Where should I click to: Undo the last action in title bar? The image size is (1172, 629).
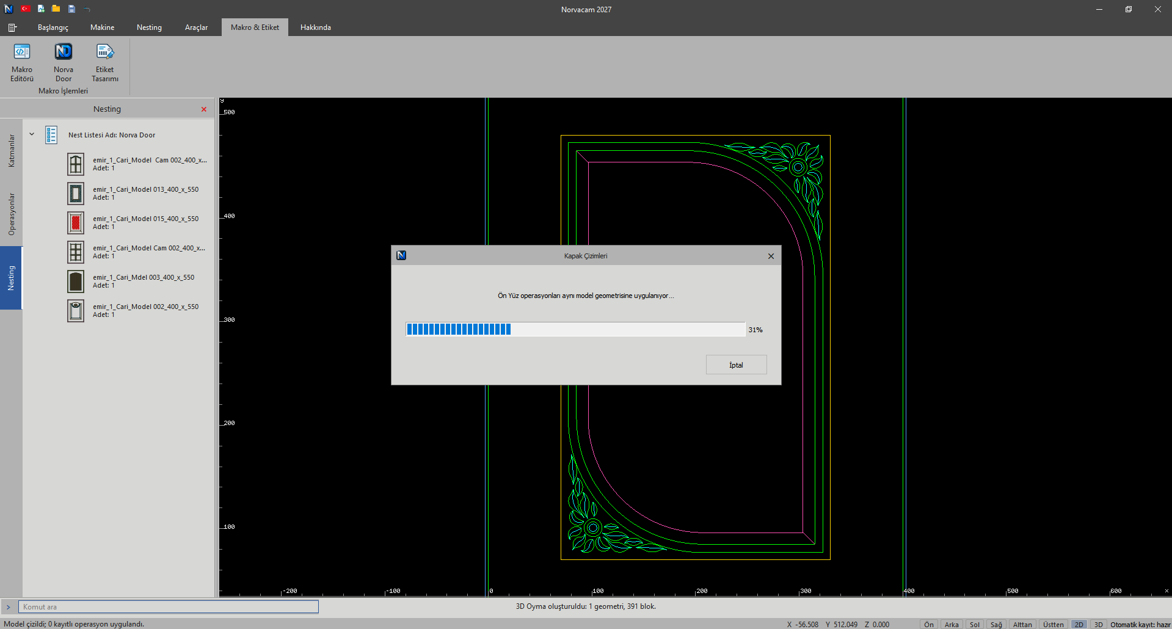tap(87, 9)
